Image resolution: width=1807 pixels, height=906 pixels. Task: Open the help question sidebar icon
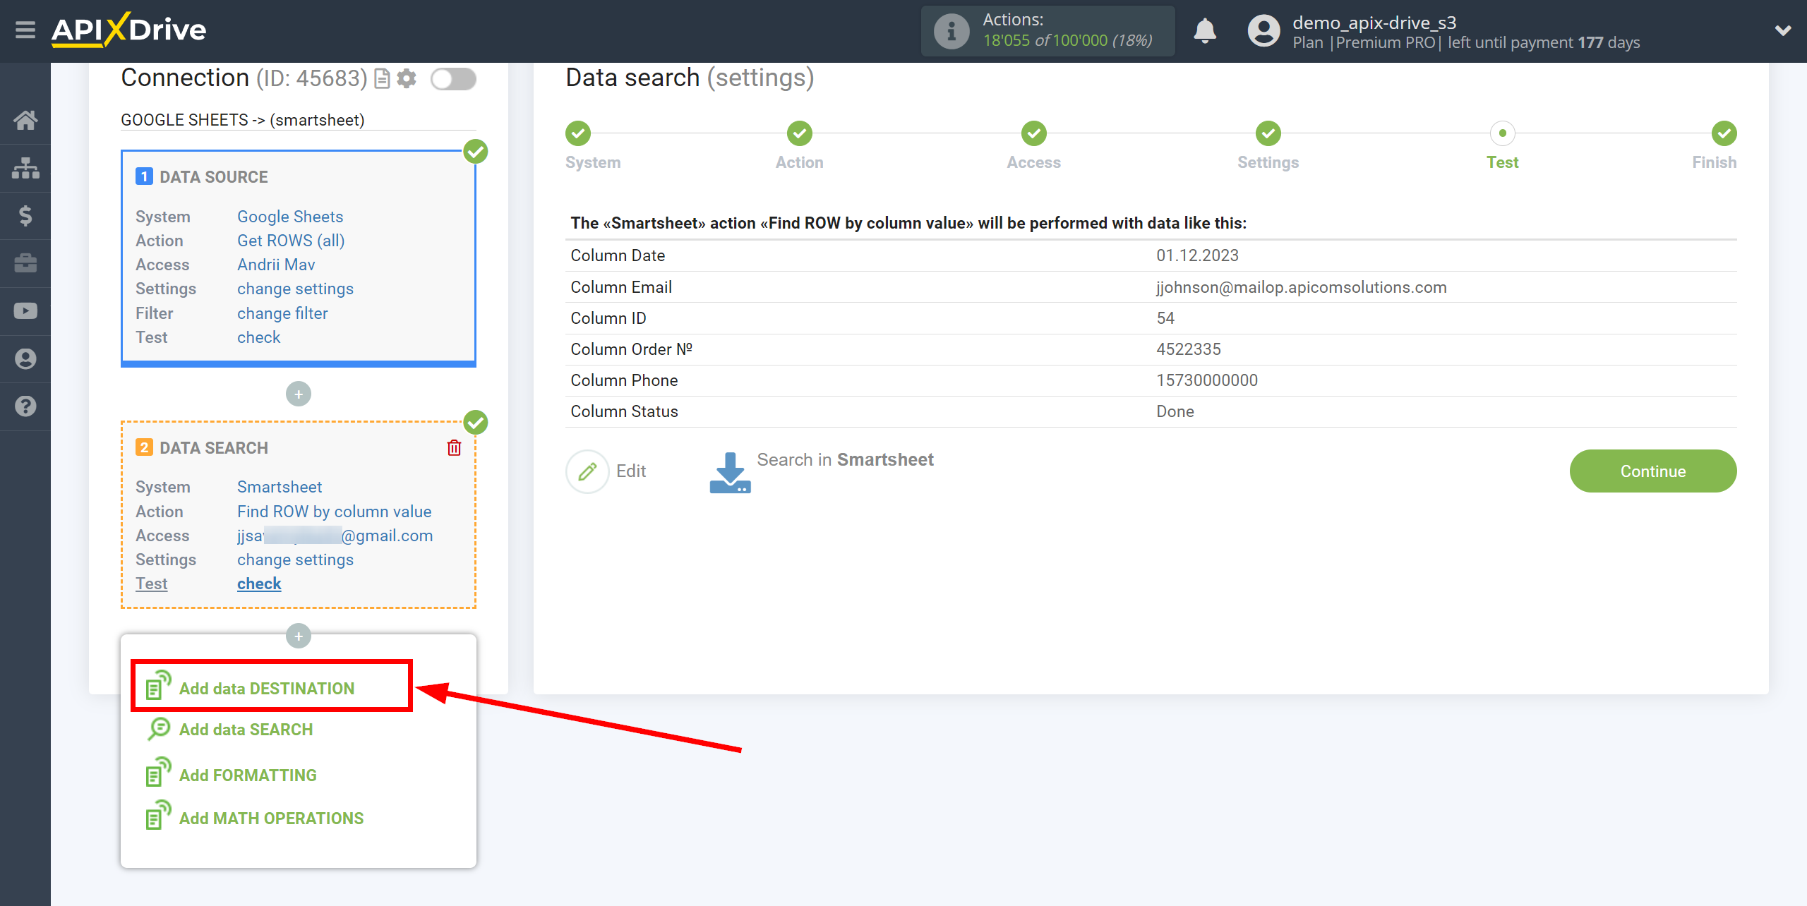pyautogui.click(x=25, y=406)
